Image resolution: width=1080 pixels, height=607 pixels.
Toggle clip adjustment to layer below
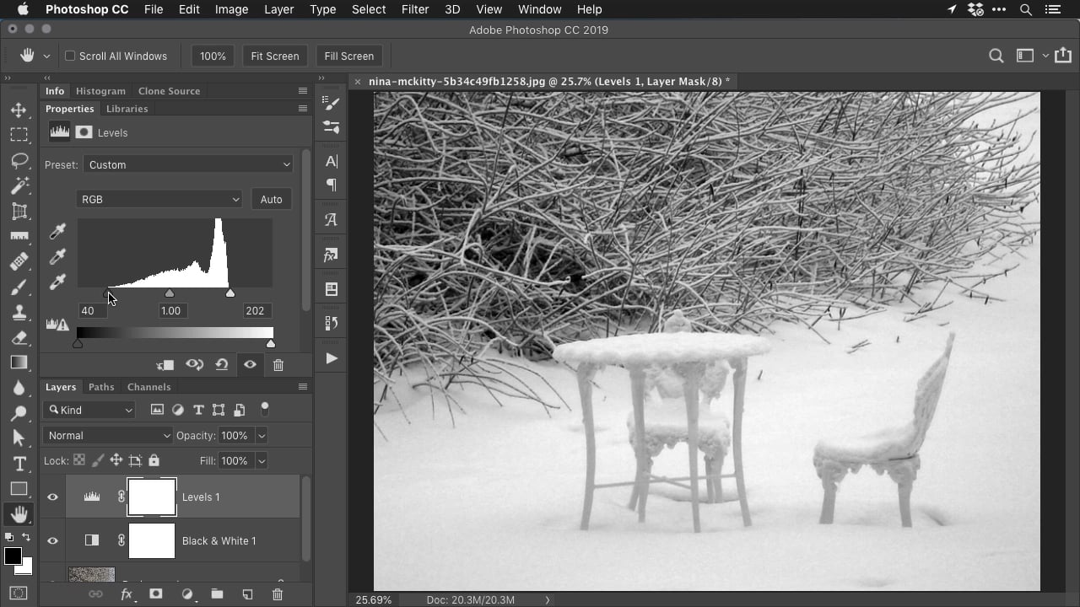165,365
